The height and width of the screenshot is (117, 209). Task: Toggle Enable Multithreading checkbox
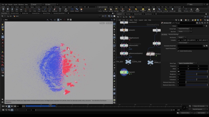[178, 51]
